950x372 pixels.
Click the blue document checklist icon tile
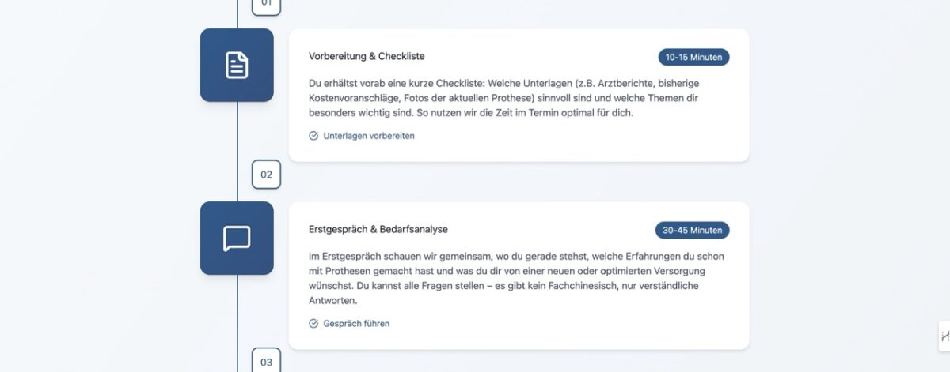(x=237, y=65)
